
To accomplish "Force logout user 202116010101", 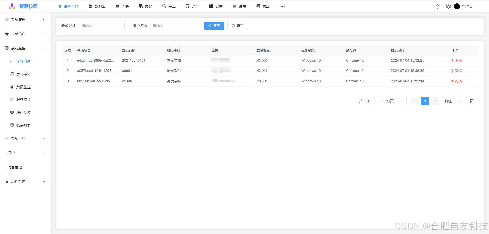I will [x=456, y=61].
